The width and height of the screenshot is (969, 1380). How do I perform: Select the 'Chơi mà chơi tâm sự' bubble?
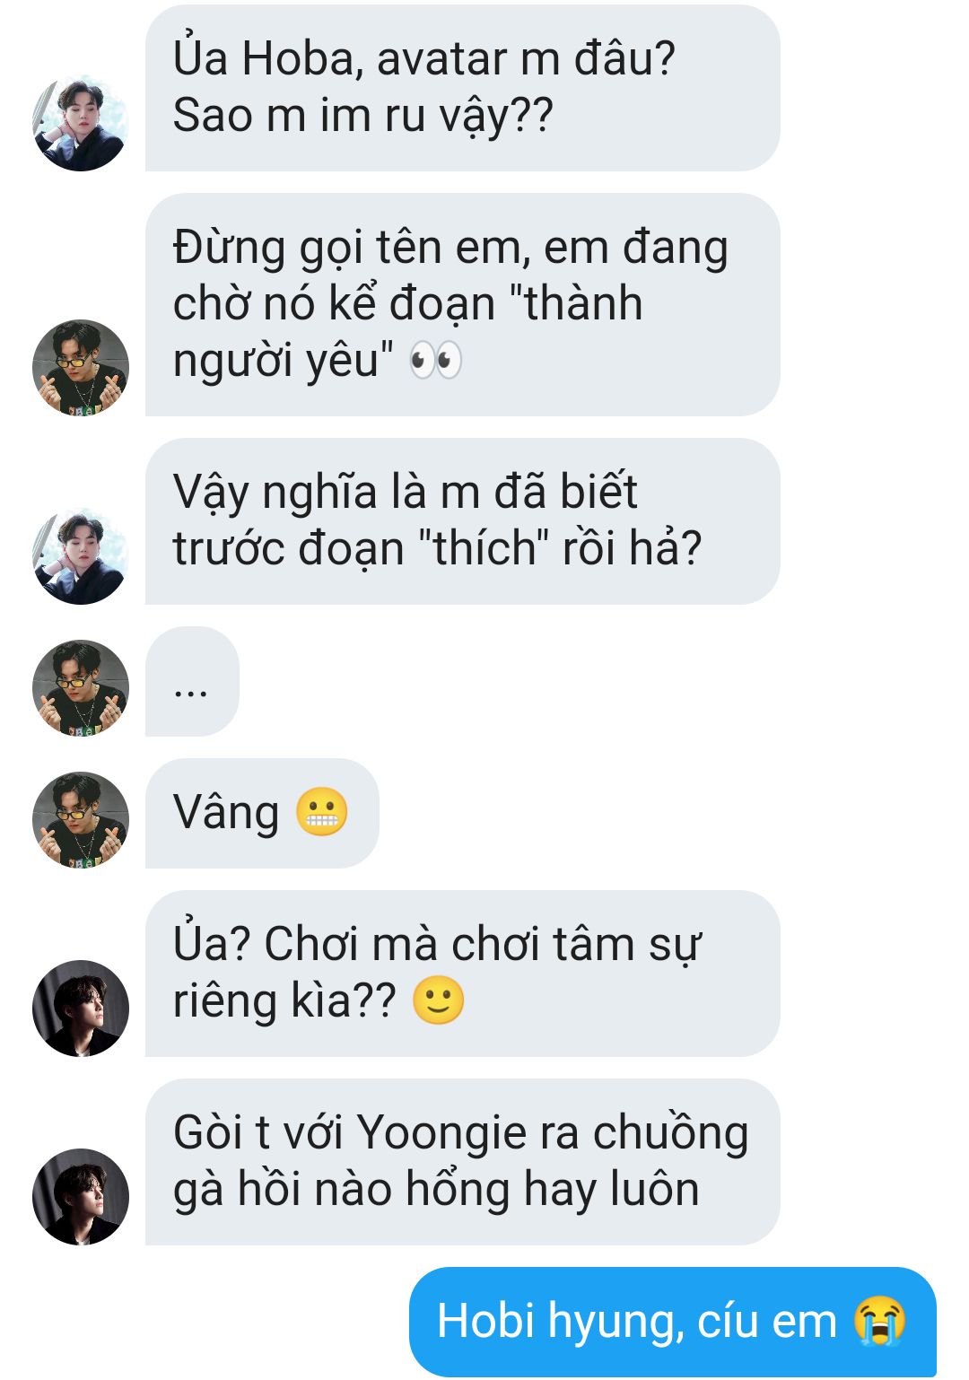463,974
